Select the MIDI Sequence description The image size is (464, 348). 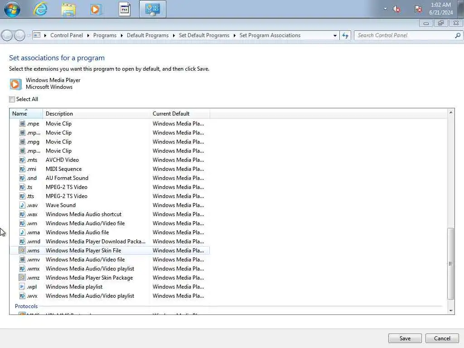pyautogui.click(x=63, y=169)
